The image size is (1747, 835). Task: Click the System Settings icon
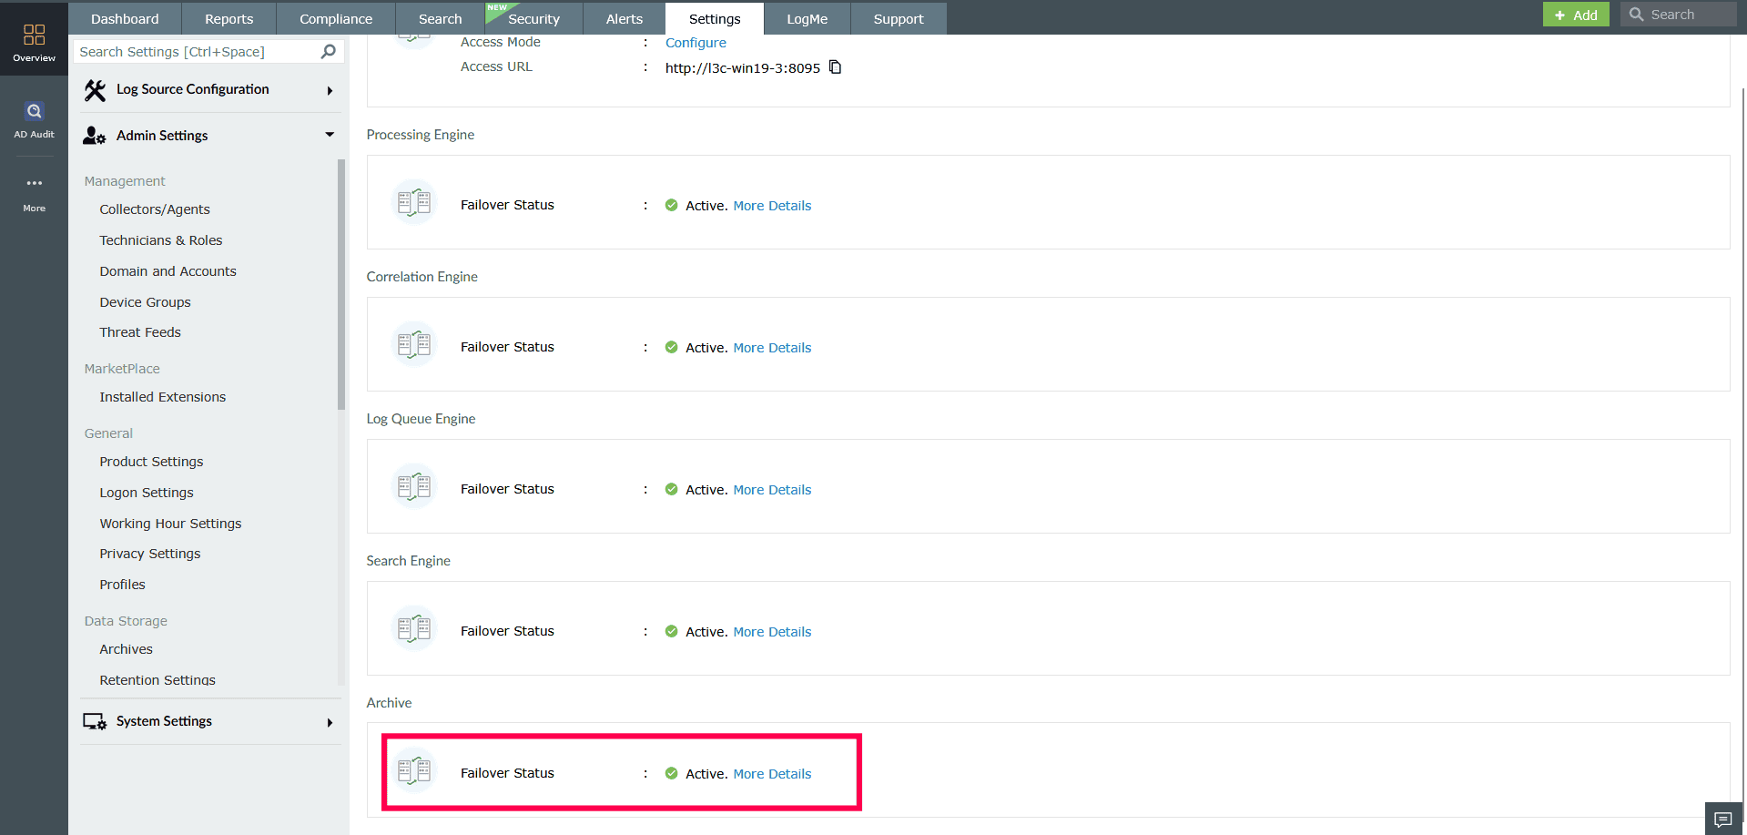click(x=95, y=720)
